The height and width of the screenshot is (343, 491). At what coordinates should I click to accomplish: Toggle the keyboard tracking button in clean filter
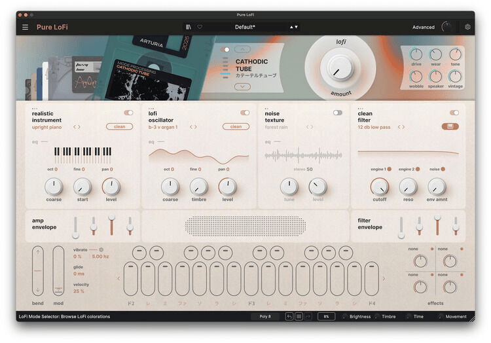(x=450, y=126)
